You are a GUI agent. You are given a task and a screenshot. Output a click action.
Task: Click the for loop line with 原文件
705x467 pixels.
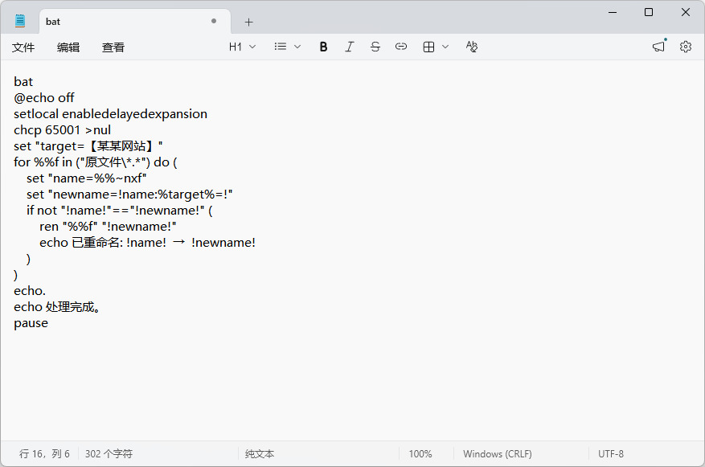pyautogui.click(x=96, y=162)
